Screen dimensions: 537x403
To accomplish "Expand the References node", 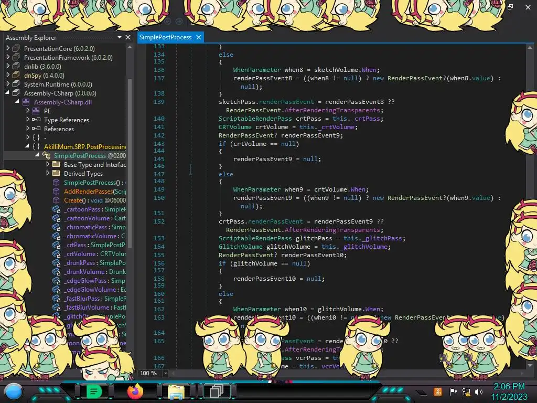I will [x=28, y=129].
